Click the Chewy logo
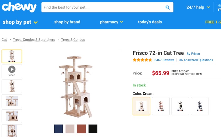The image size is (221, 137). 19,7
